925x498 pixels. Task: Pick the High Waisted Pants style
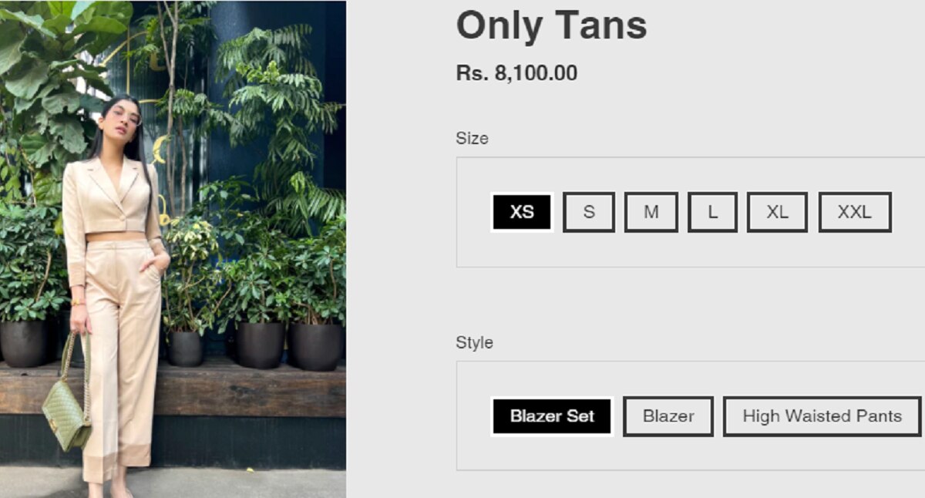point(822,416)
